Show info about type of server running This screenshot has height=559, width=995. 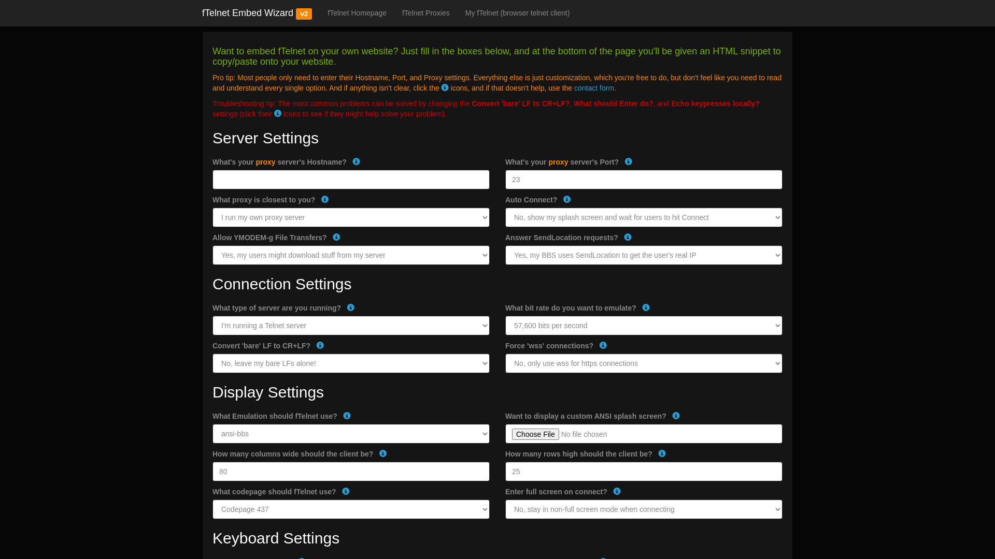pos(350,307)
